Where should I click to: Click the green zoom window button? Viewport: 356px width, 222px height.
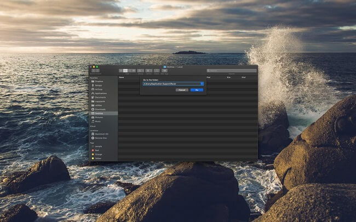click(97, 67)
